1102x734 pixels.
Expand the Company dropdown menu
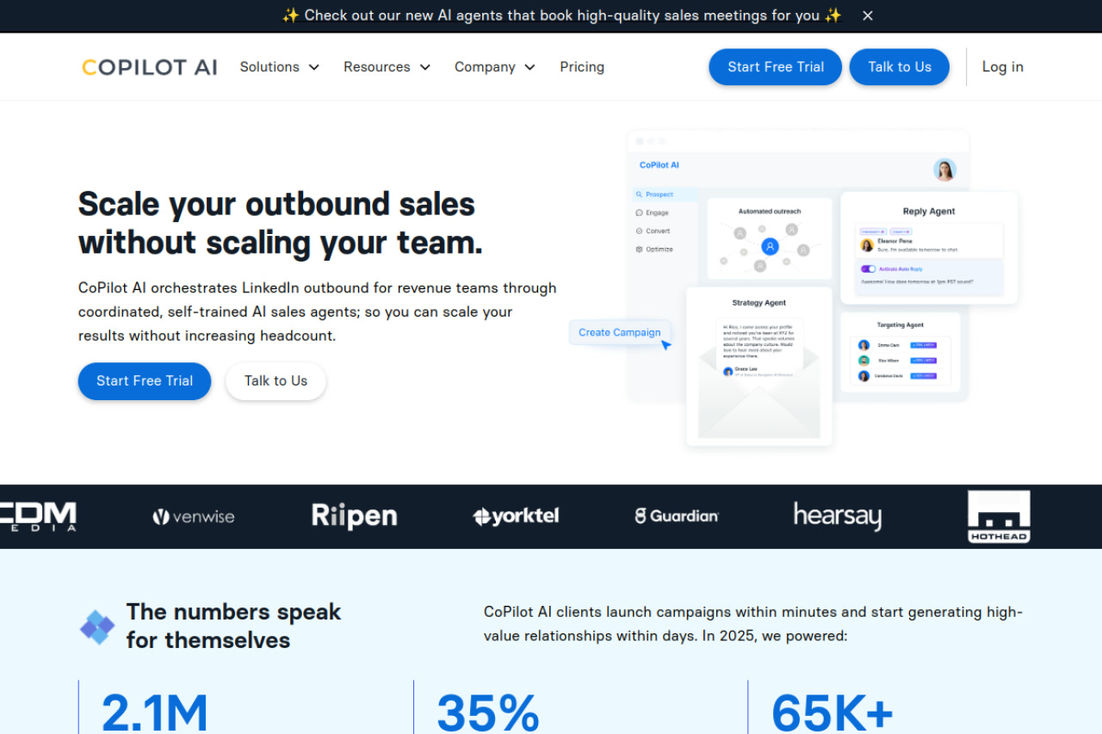click(495, 67)
